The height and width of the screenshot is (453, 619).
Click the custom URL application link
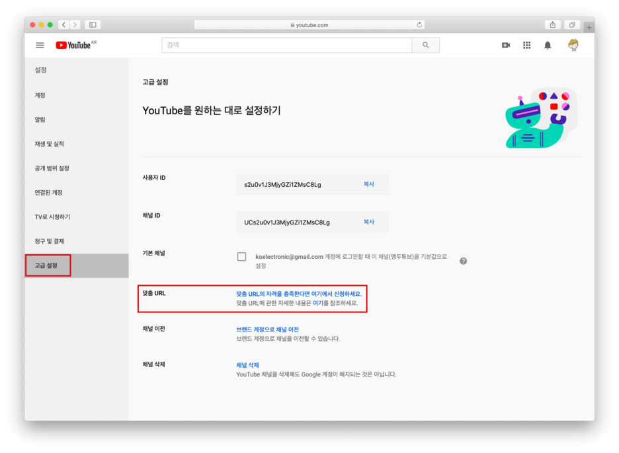click(299, 294)
